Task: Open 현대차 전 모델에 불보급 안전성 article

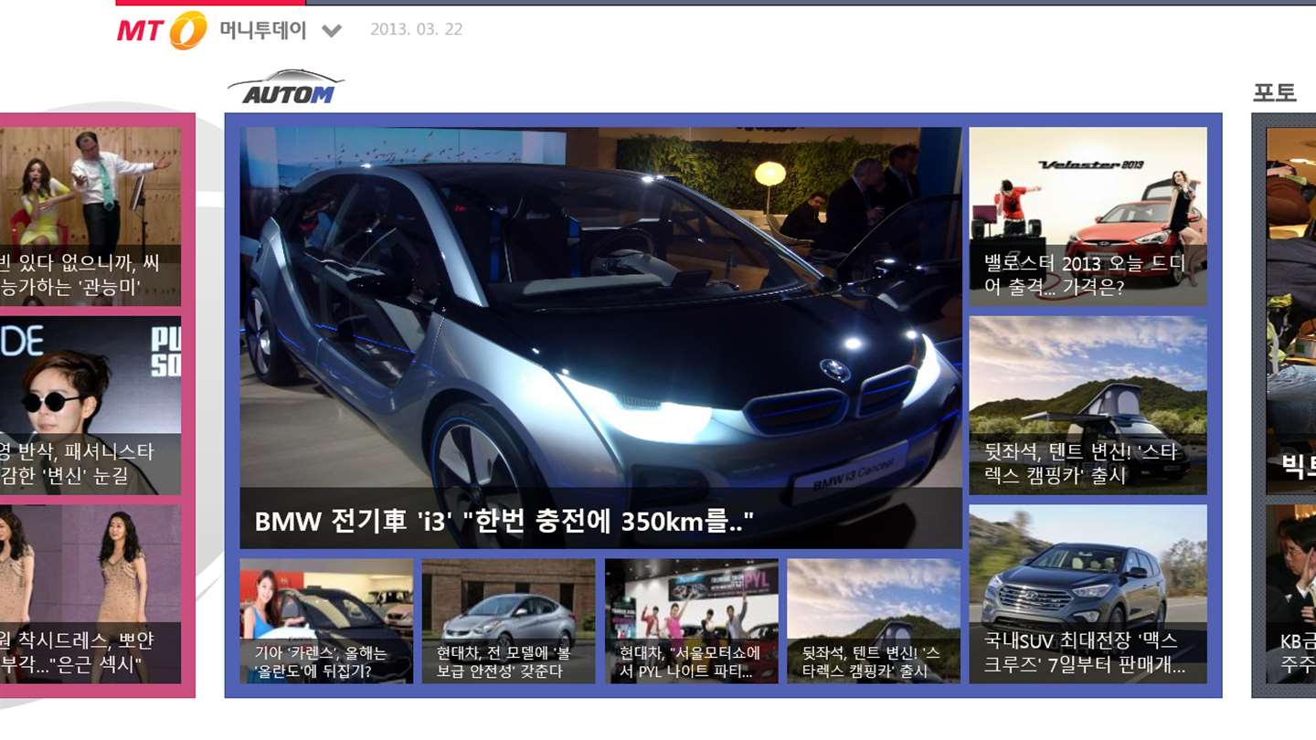Action: pyautogui.click(x=508, y=621)
